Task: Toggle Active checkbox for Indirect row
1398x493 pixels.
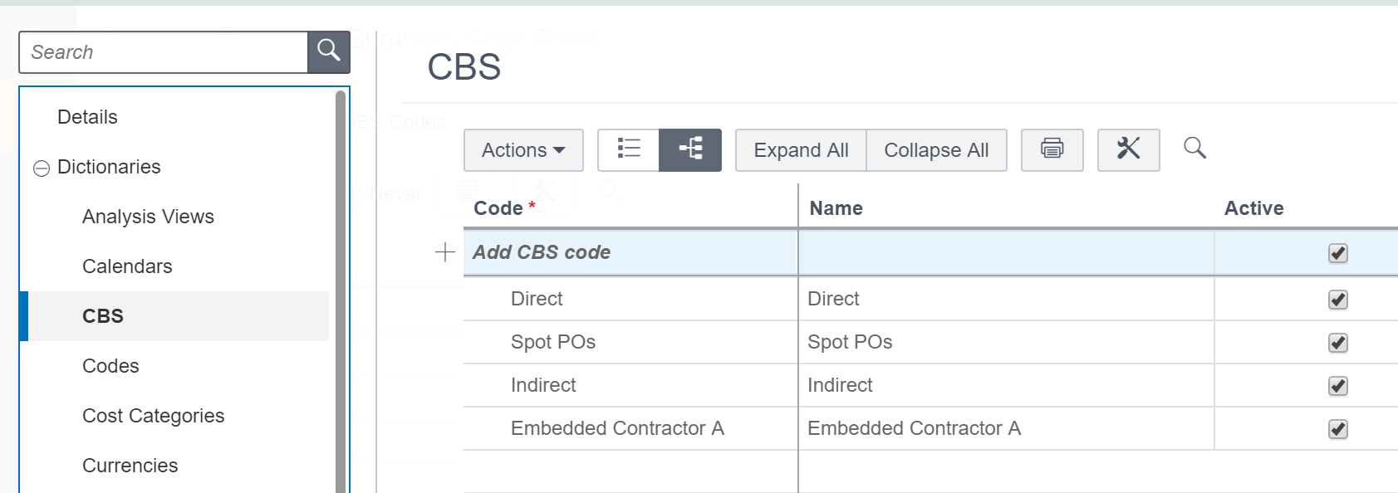Action: coord(1337,386)
